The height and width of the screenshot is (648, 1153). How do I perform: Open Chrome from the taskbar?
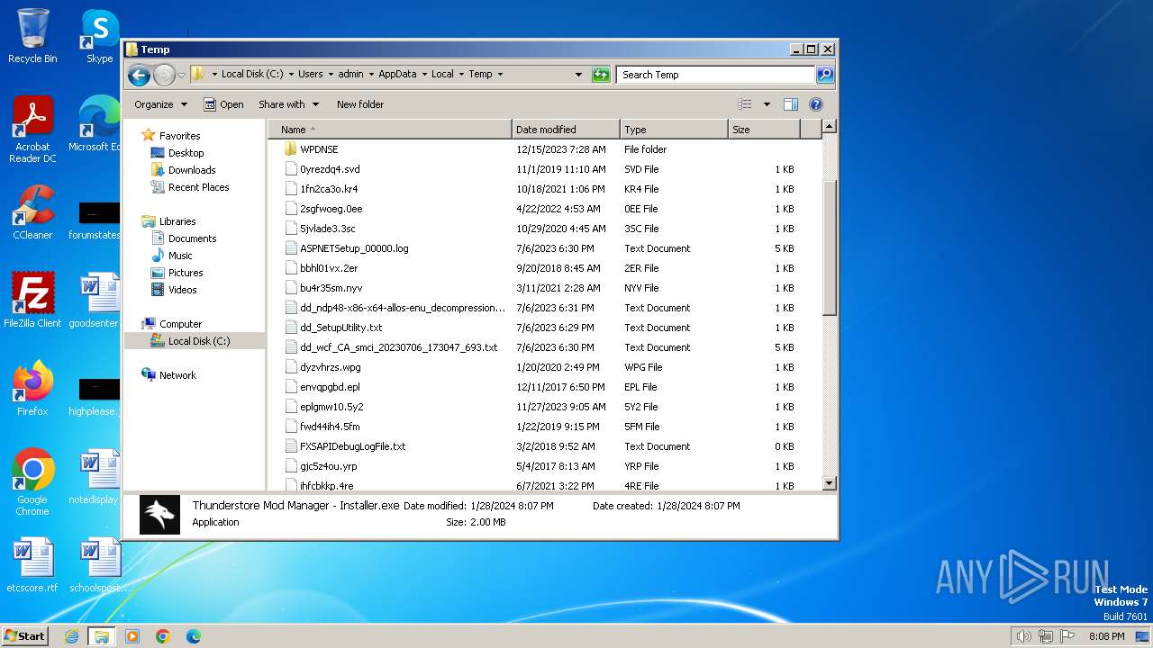(163, 636)
